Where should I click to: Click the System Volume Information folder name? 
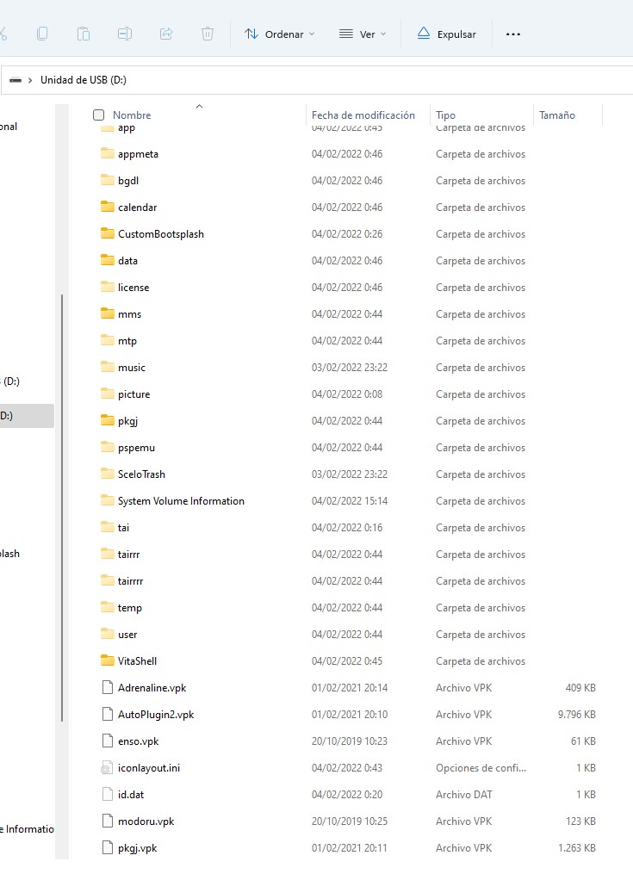[x=181, y=501]
